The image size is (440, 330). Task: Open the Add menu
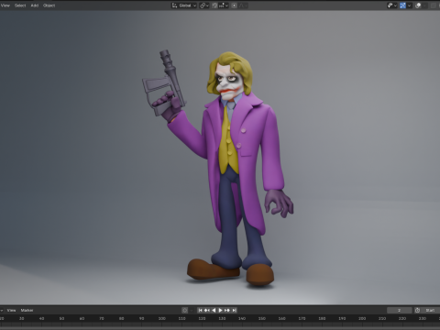(x=35, y=5)
